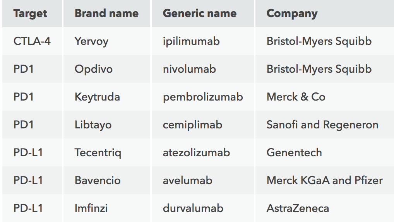
Task: Click the Target column header
Action: tap(30, 14)
